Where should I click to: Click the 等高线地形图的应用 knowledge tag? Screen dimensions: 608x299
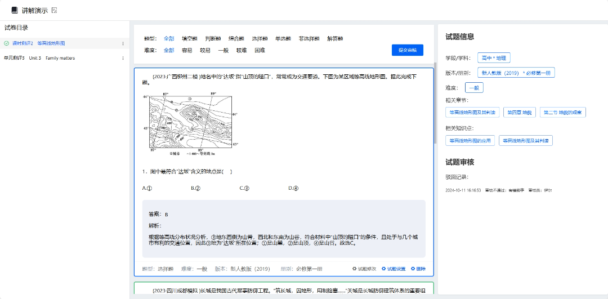click(x=470, y=140)
